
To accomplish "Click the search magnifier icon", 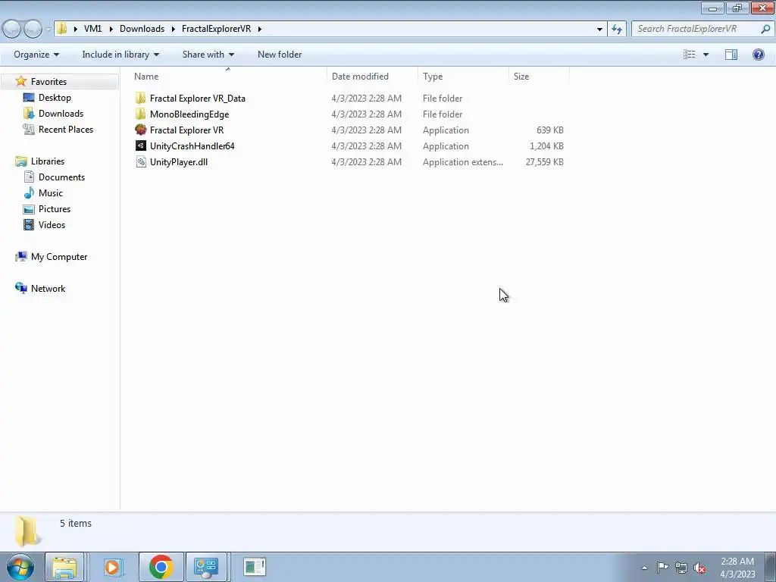I will [765, 29].
